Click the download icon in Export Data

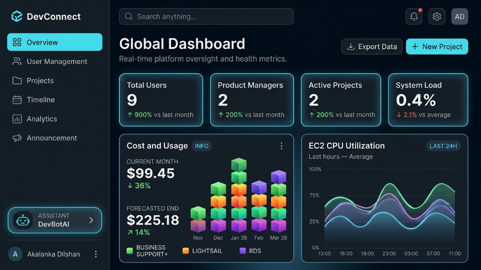[350, 47]
